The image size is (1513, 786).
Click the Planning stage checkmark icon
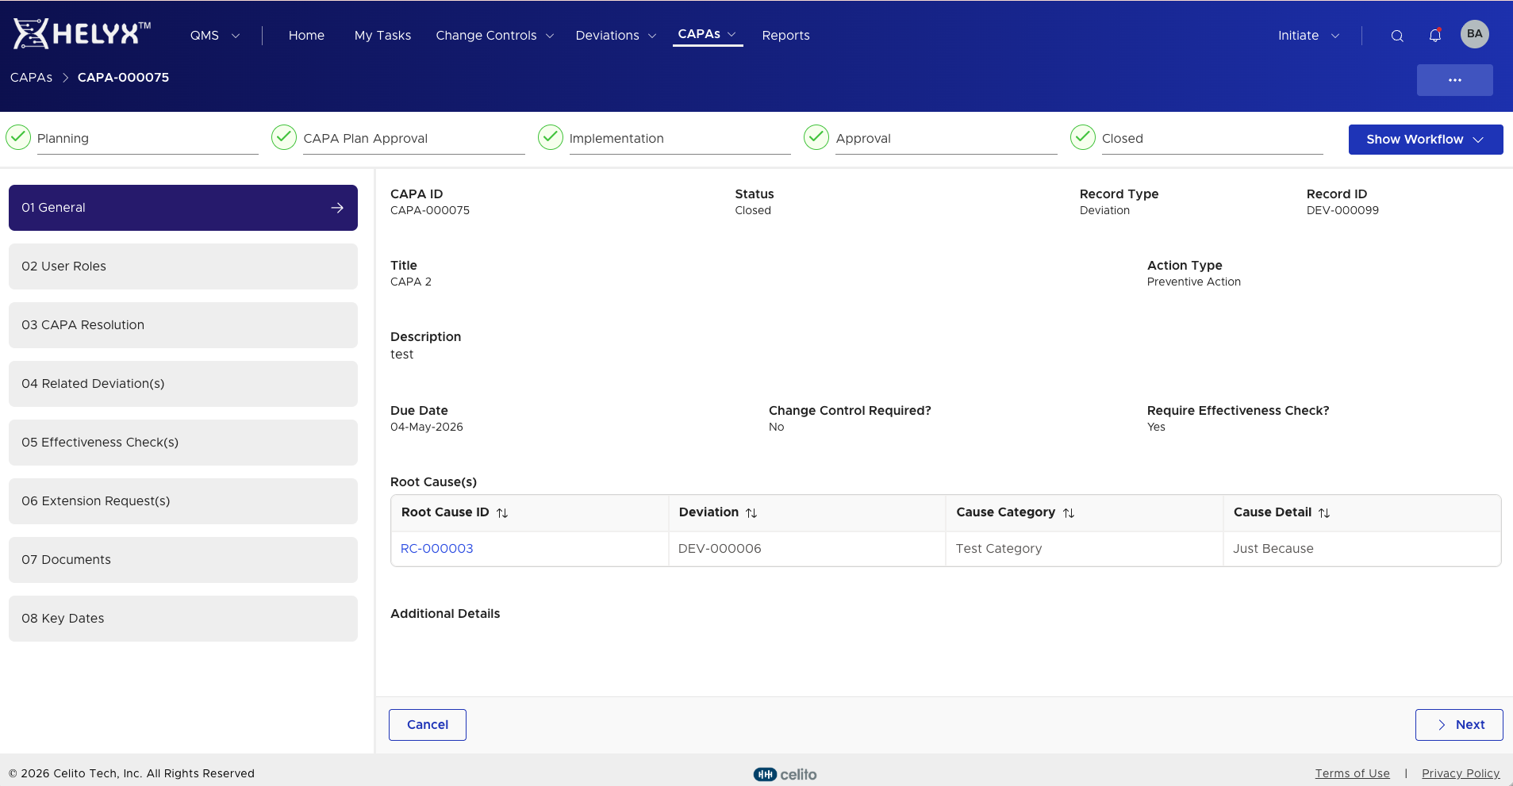point(18,137)
